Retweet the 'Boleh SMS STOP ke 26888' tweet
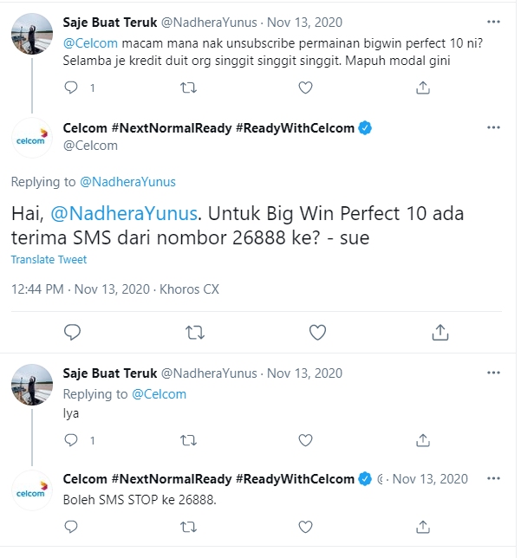Viewport: 521px width, 558px height. coord(187,526)
